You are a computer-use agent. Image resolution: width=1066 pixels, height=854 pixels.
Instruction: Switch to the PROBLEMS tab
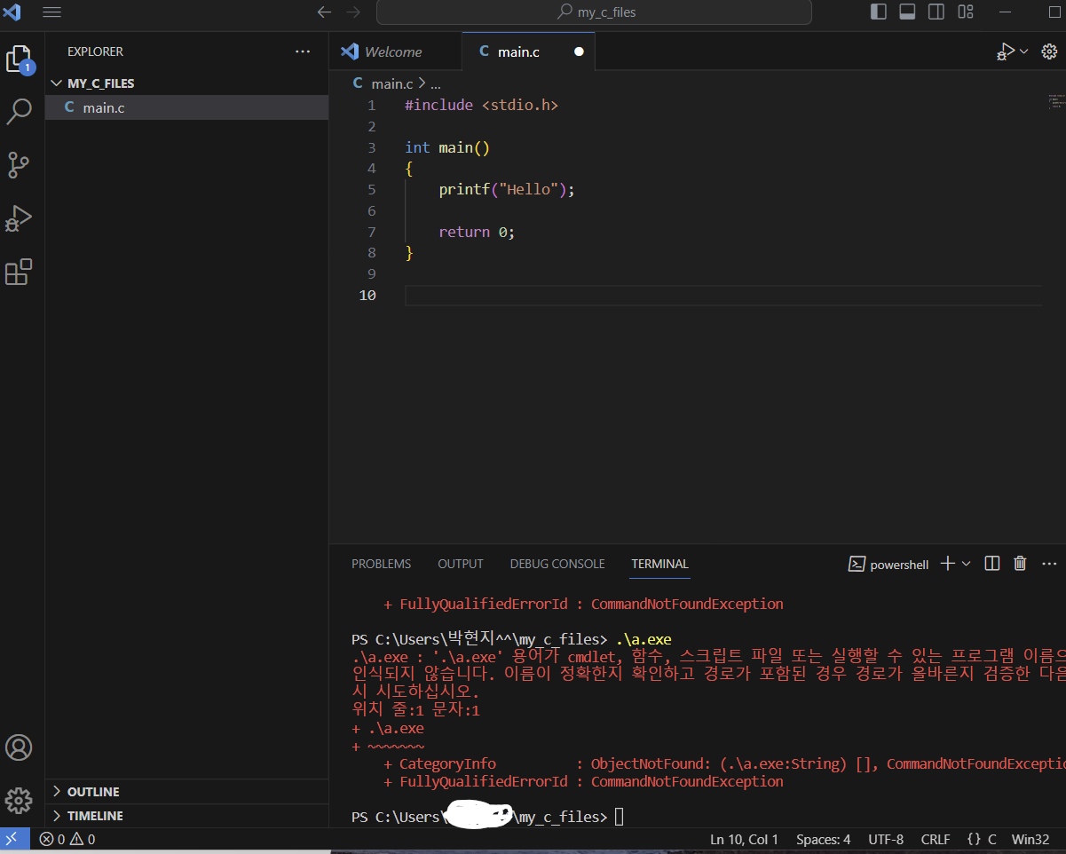[x=381, y=564]
